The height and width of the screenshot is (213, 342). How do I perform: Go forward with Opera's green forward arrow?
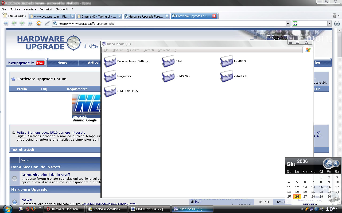pos(22,23)
